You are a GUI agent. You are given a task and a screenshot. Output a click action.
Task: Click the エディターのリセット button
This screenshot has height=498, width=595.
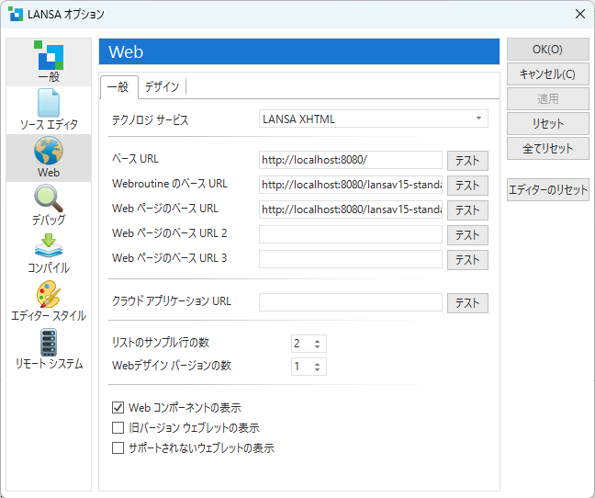coord(548,190)
